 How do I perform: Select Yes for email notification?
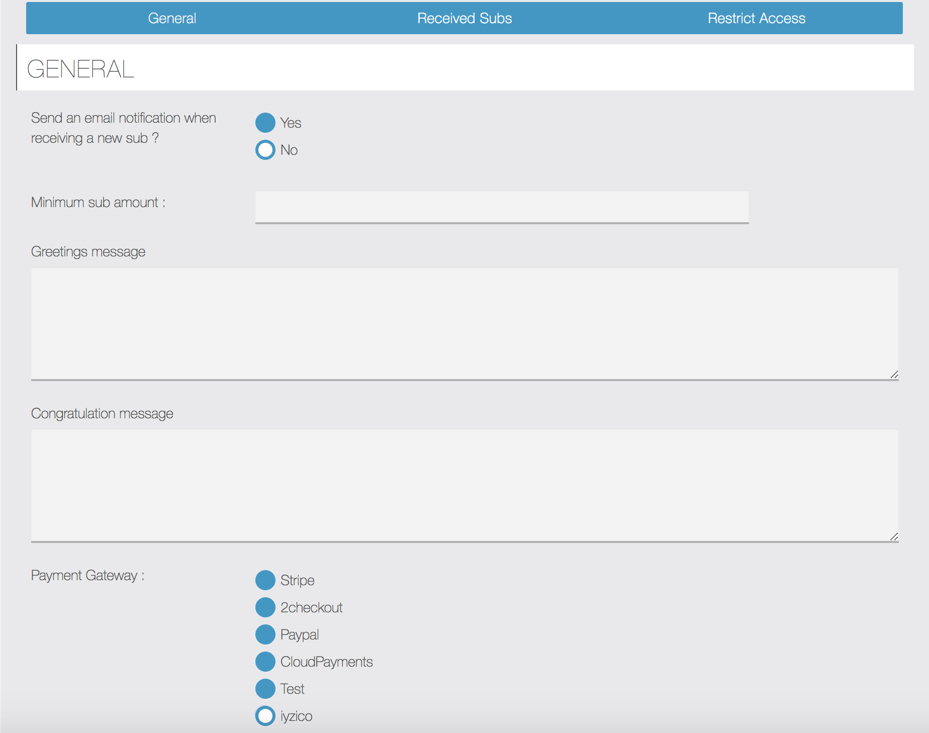click(x=265, y=123)
